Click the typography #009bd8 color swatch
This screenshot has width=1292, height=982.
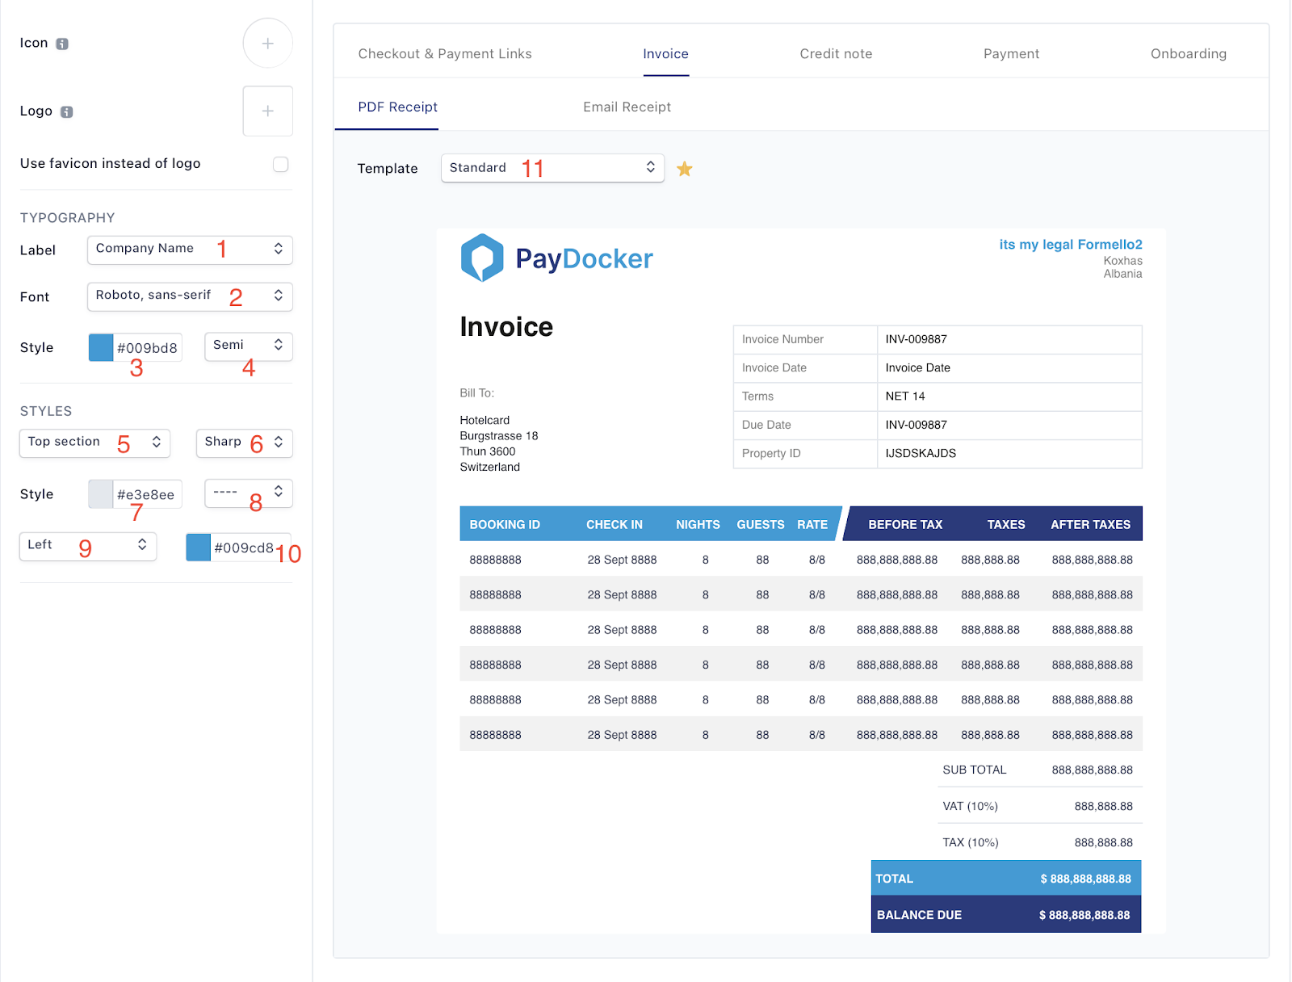point(101,348)
